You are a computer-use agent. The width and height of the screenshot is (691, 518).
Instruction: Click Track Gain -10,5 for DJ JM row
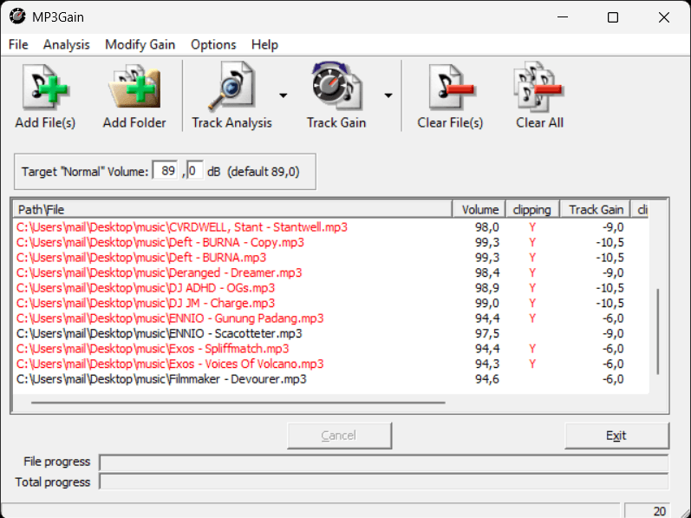[610, 303]
